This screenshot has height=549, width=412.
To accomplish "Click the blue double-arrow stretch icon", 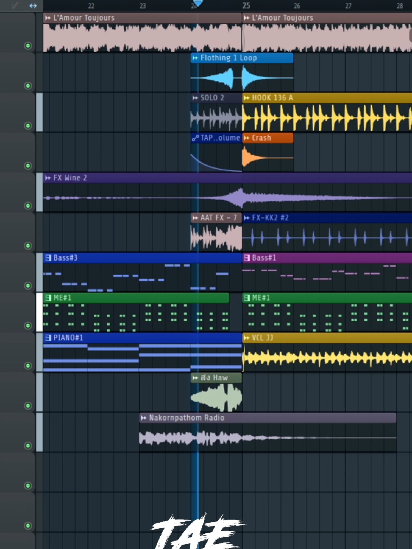I will point(33,5).
